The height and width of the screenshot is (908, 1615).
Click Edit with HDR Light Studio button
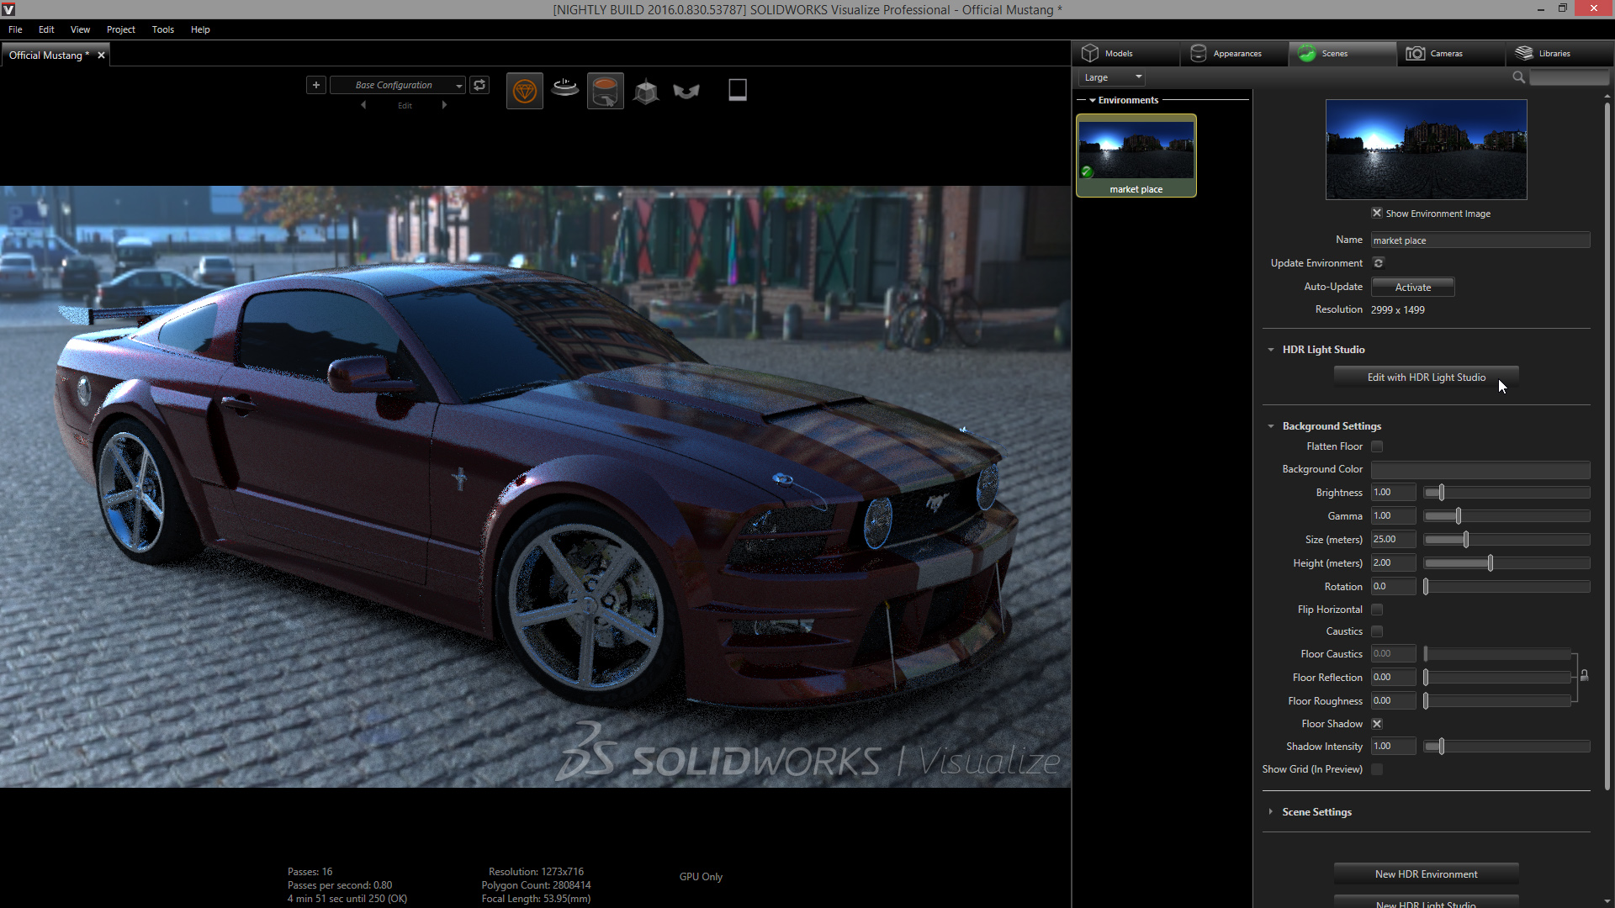pos(1427,377)
